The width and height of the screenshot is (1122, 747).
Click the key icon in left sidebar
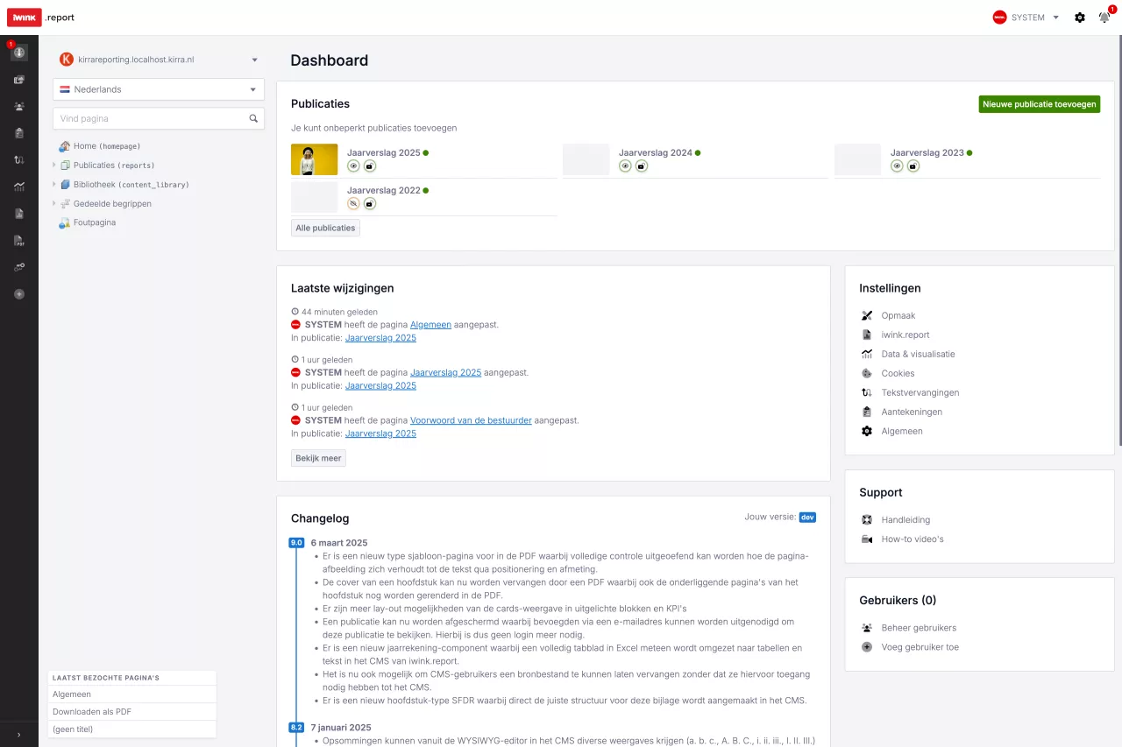(x=19, y=267)
